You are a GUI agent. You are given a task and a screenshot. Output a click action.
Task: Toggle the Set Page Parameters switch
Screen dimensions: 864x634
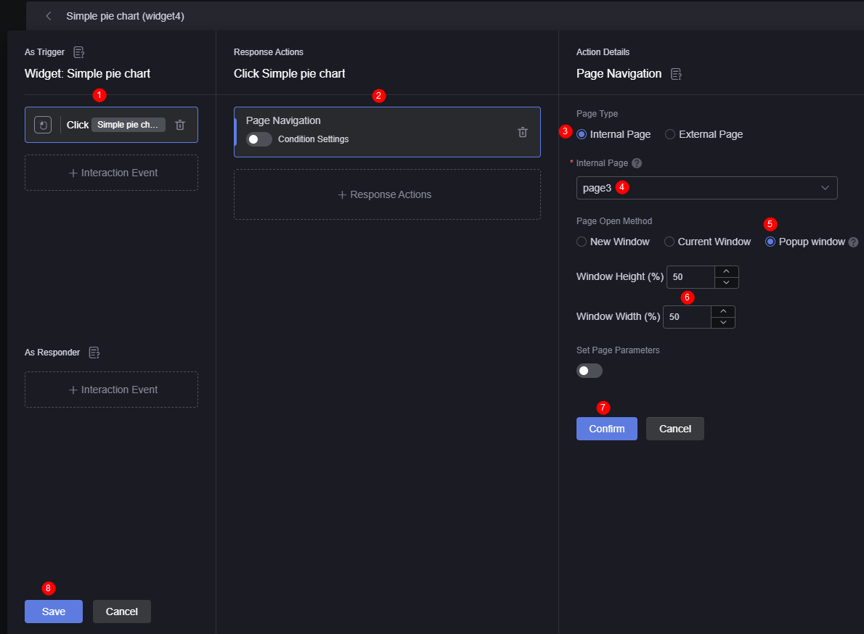589,371
